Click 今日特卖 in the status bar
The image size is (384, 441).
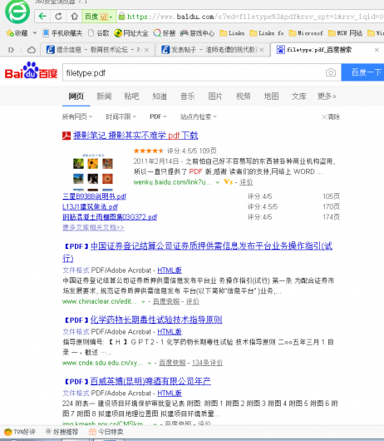106,432
